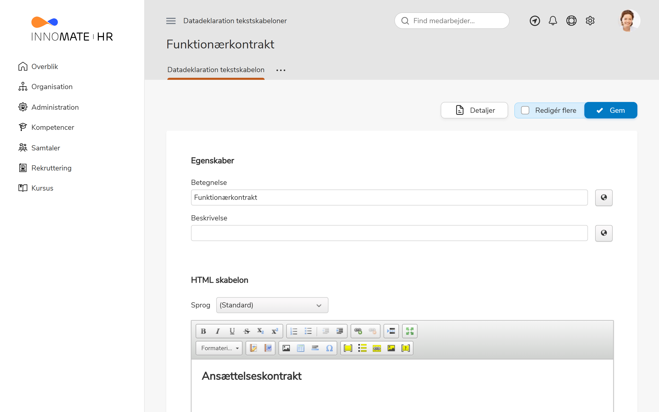Remove link with the unlink icon
The image size is (659, 412).
click(372, 331)
